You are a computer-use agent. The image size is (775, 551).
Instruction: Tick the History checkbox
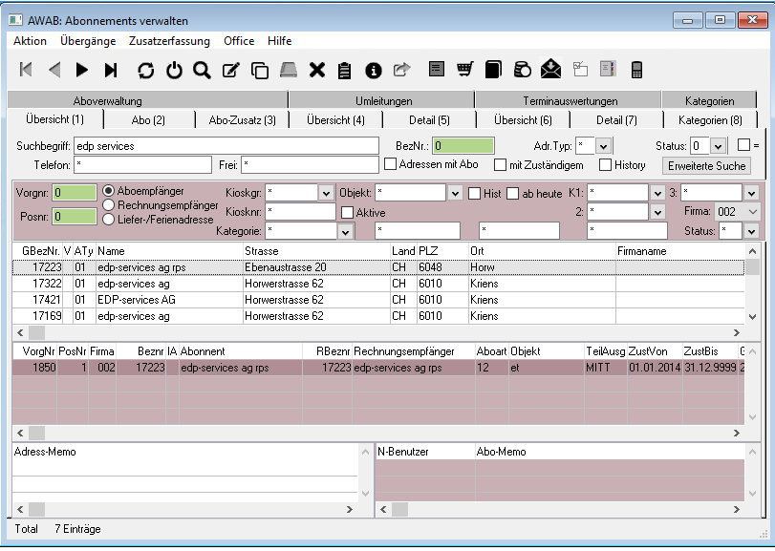tap(605, 165)
